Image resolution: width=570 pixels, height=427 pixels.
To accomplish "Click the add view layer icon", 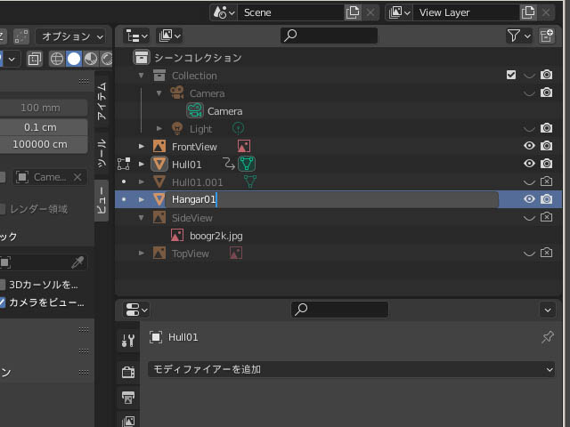I will [x=528, y=12].
